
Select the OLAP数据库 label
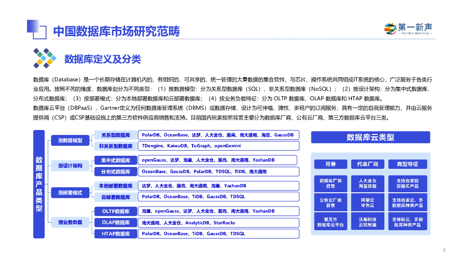(x=115, y=223)
